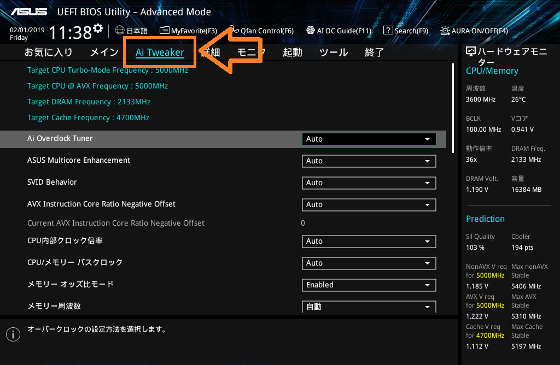Open MyFavorite(F3)

189,31
